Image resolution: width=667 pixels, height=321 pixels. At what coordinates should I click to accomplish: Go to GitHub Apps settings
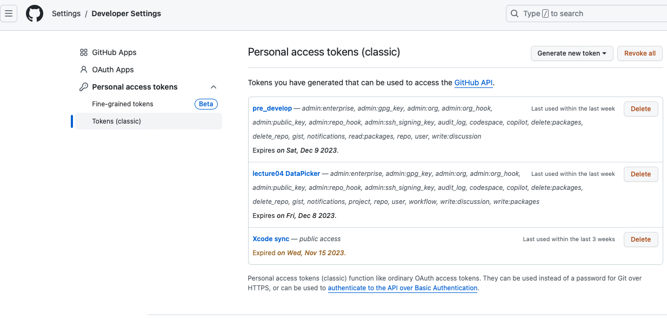pyautogui.click(x=114, y=52)
